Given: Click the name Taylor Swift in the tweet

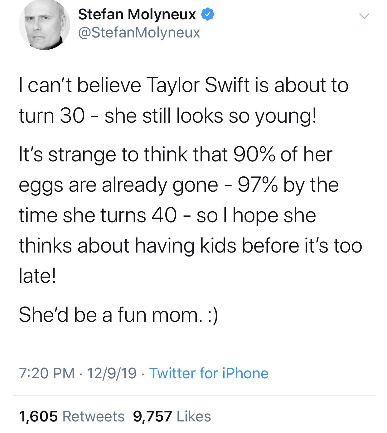Looking at the screenshot, I should [x=197, y=85].
